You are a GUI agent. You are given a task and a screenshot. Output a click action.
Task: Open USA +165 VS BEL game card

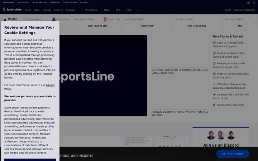tap(197, 23)
